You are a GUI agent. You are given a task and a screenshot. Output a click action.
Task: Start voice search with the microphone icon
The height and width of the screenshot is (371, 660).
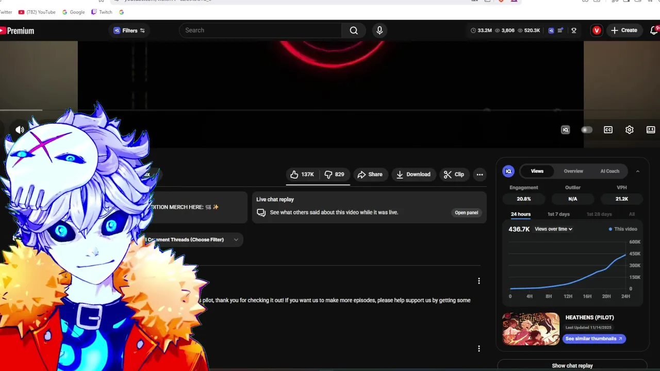tap(379, 30)
